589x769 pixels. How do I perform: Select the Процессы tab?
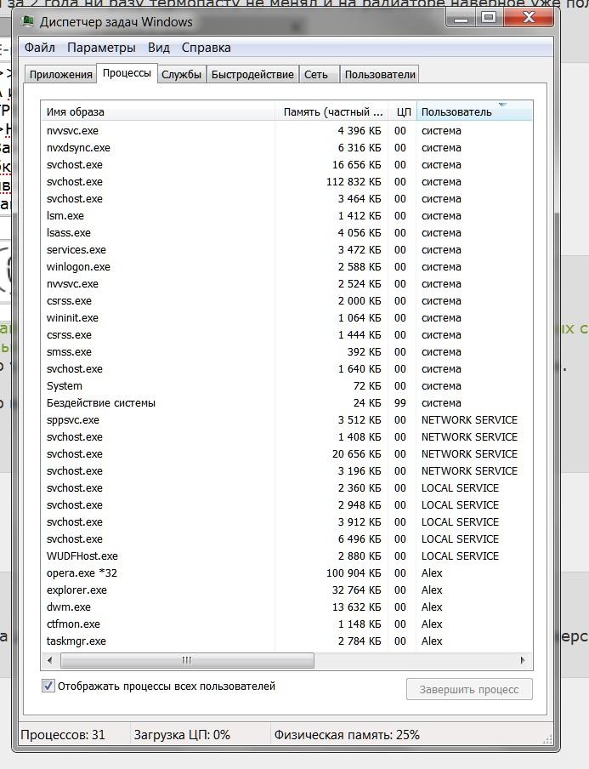[127, 73]
